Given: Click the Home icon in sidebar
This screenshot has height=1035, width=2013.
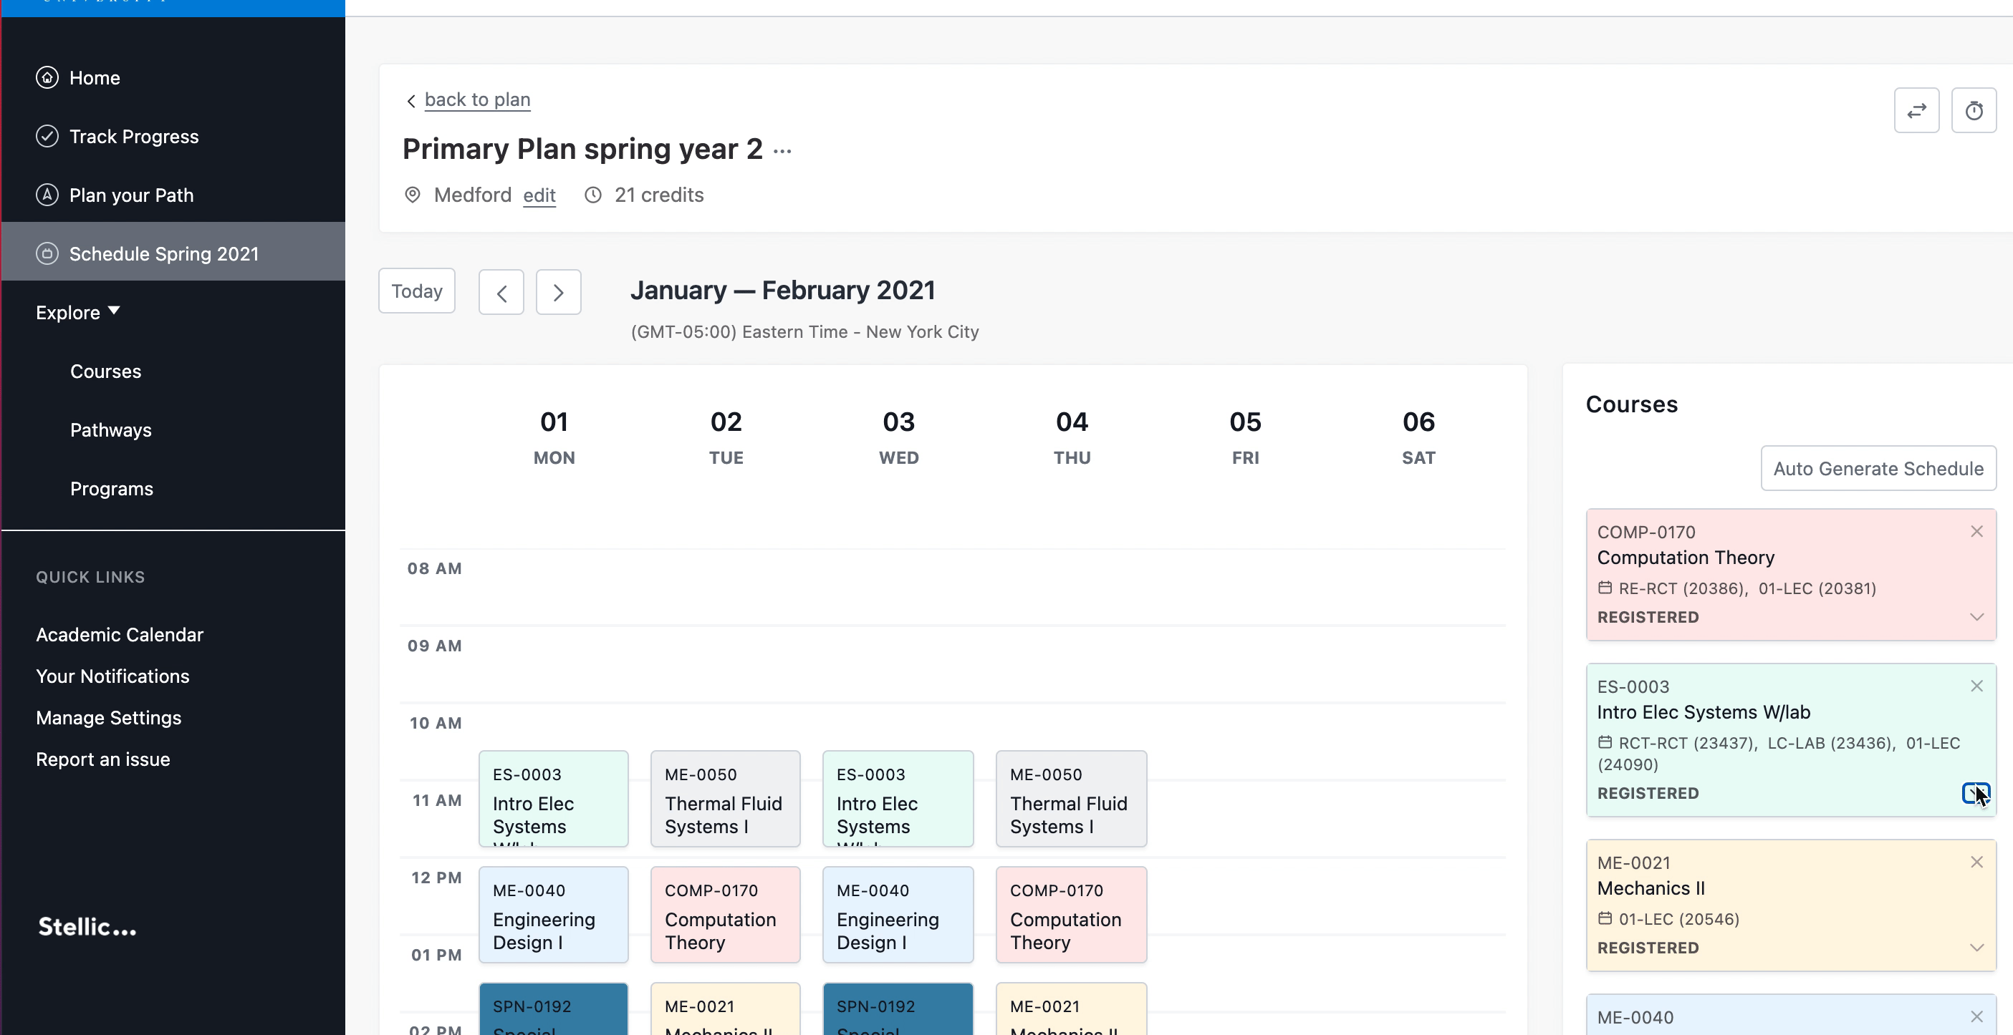Looking at the screenshot, I should coord(47,78).
